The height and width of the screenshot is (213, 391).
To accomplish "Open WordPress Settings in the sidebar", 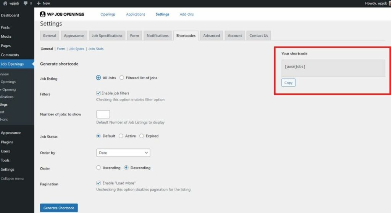I will click(8, 169).
